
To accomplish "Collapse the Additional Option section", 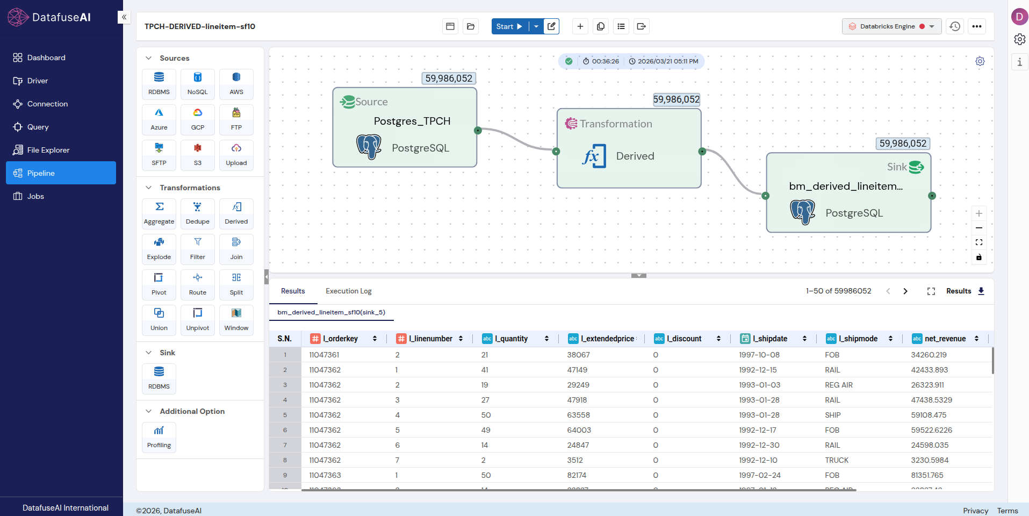I will pos(148,411).
